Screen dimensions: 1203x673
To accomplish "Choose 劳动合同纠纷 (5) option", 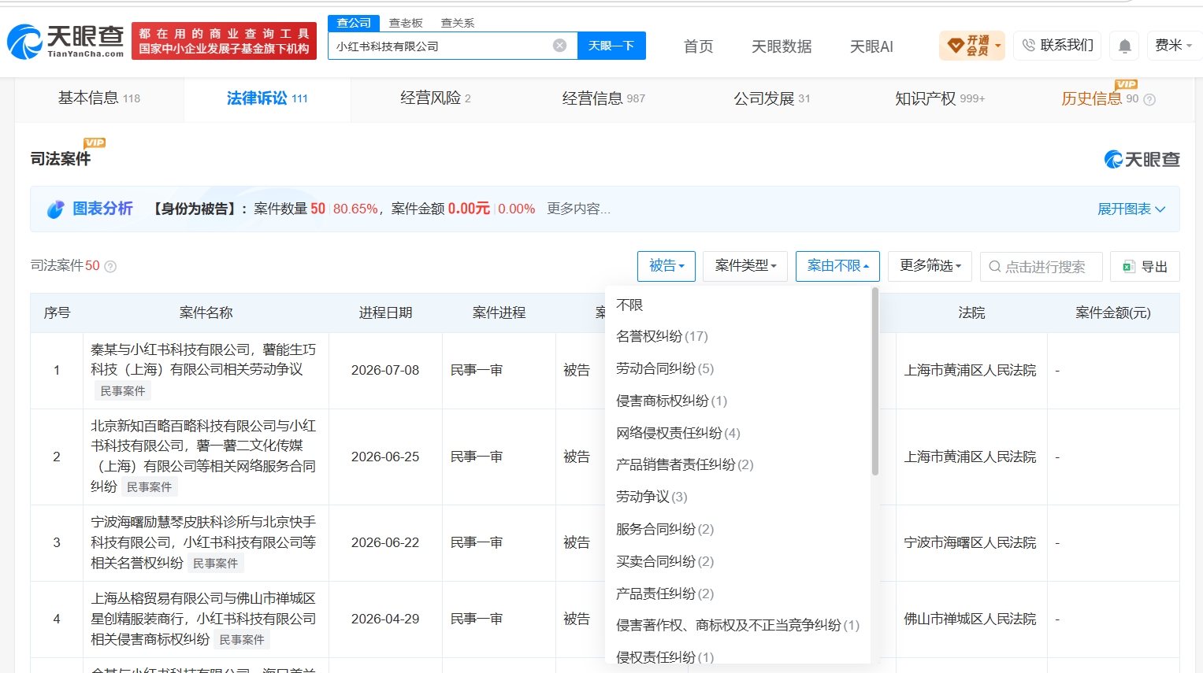I will click(664, 368).
